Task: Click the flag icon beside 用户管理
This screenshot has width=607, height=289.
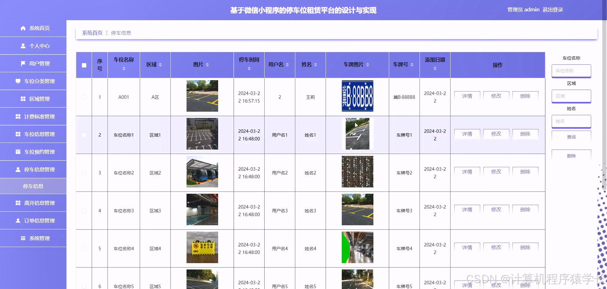Action: coord(23,63)
